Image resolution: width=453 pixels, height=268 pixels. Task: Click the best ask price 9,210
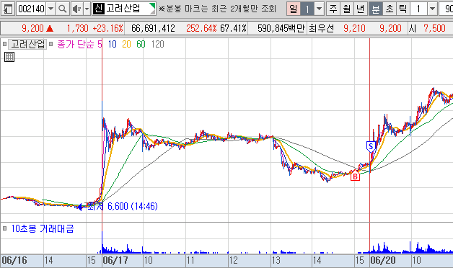click(x=354, y=28)
